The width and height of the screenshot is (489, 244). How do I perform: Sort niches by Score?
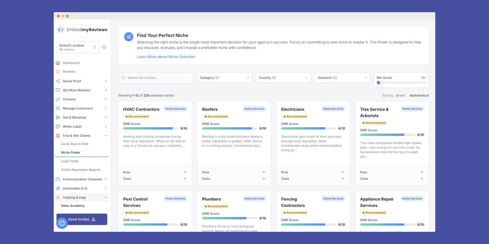click(x=400, y=95)
